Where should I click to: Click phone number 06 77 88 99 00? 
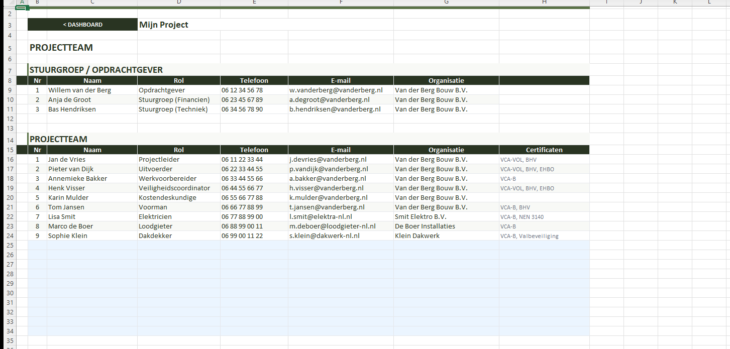242,217
